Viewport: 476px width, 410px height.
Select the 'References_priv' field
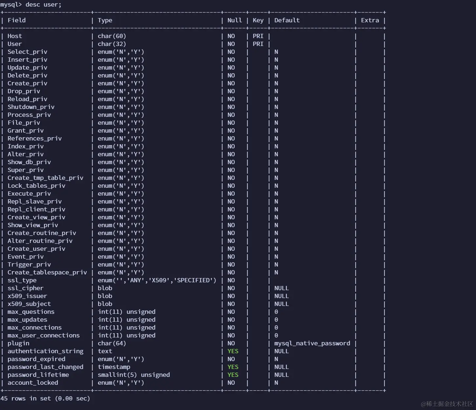35,139
